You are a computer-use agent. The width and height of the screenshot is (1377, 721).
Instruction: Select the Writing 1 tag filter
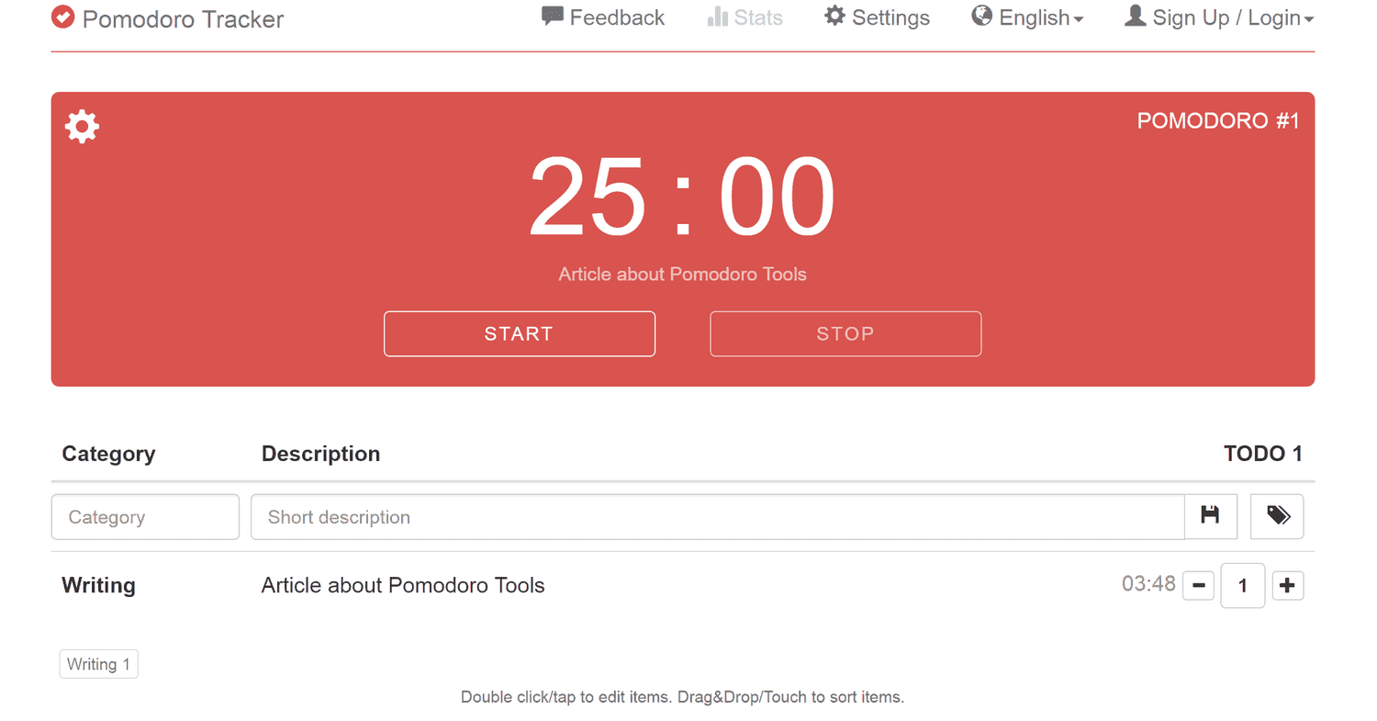(98, 664)
